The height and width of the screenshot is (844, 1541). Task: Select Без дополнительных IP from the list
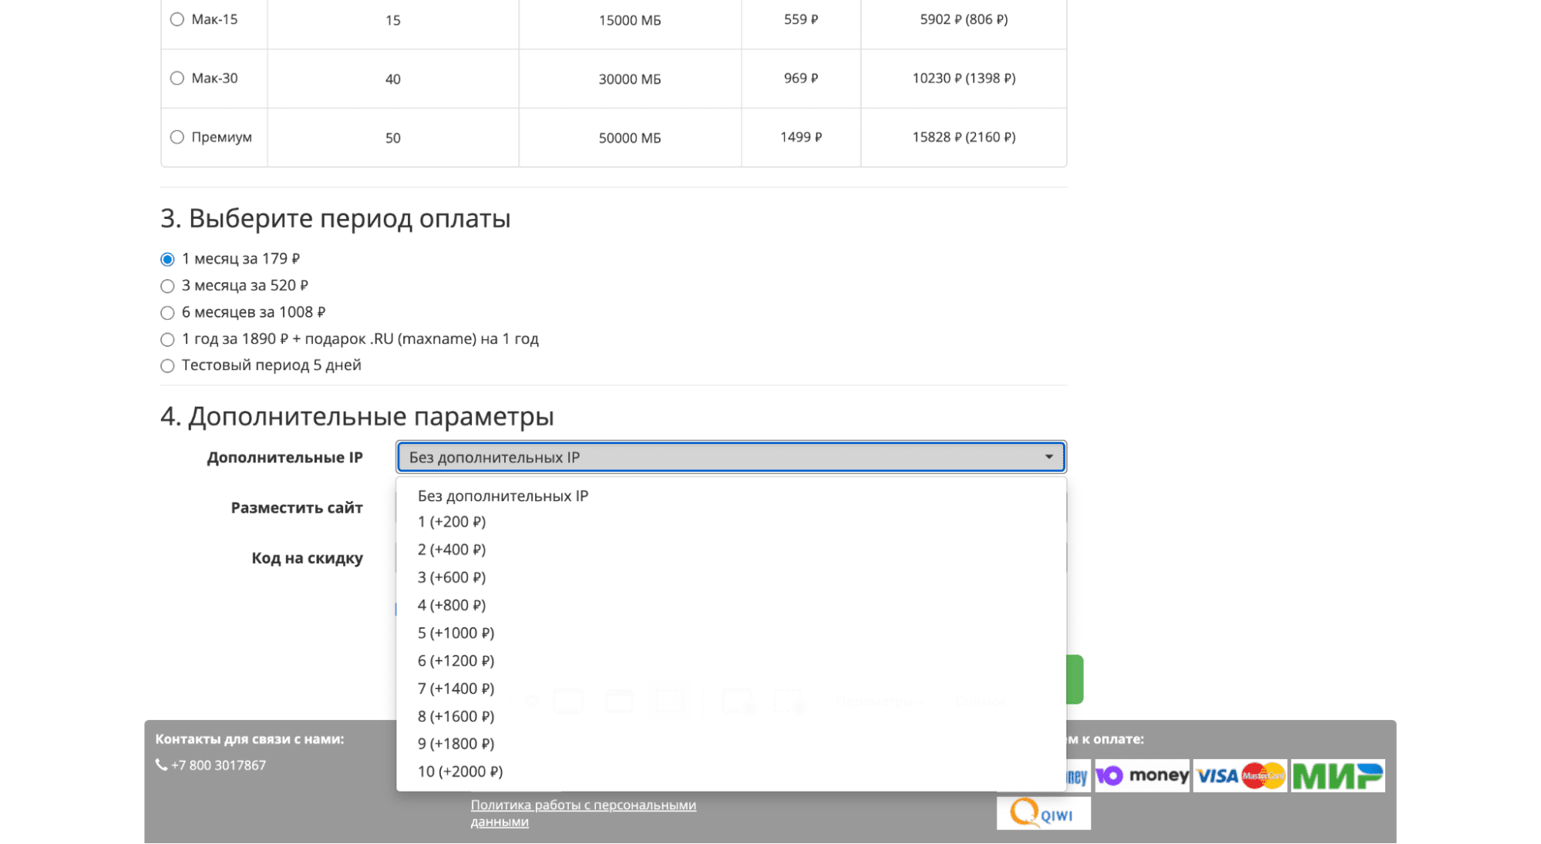[503, 496]
